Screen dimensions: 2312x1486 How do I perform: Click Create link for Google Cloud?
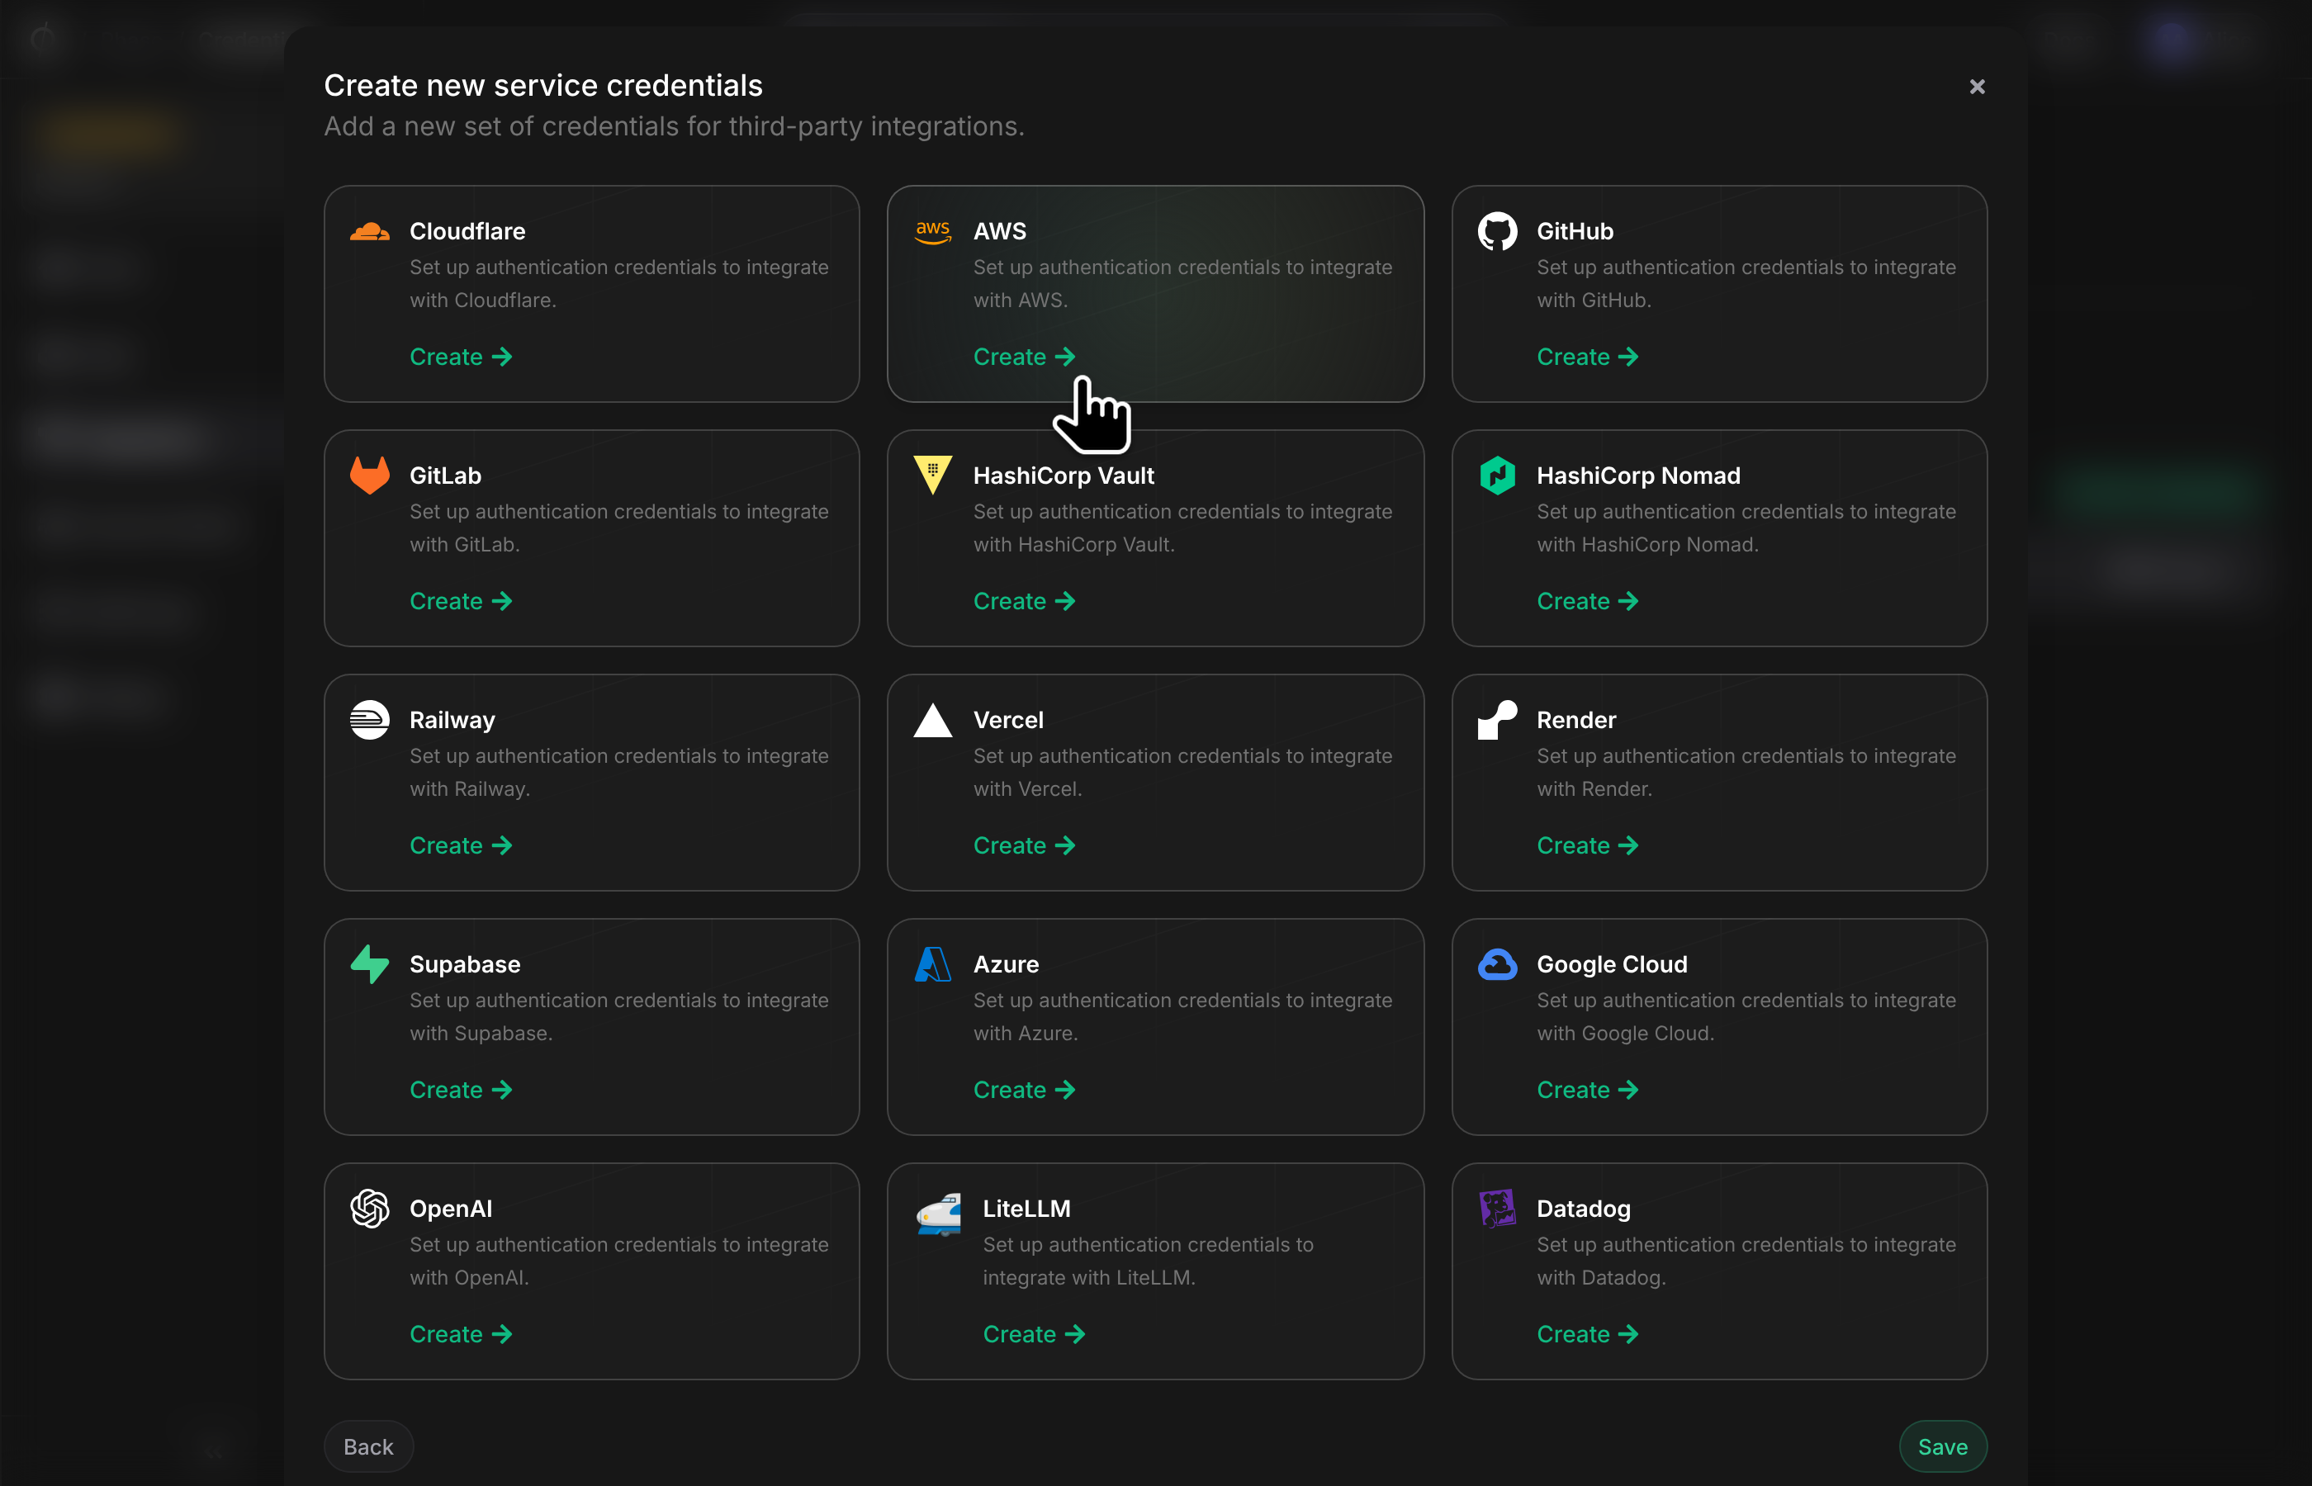(1587, 1090)
